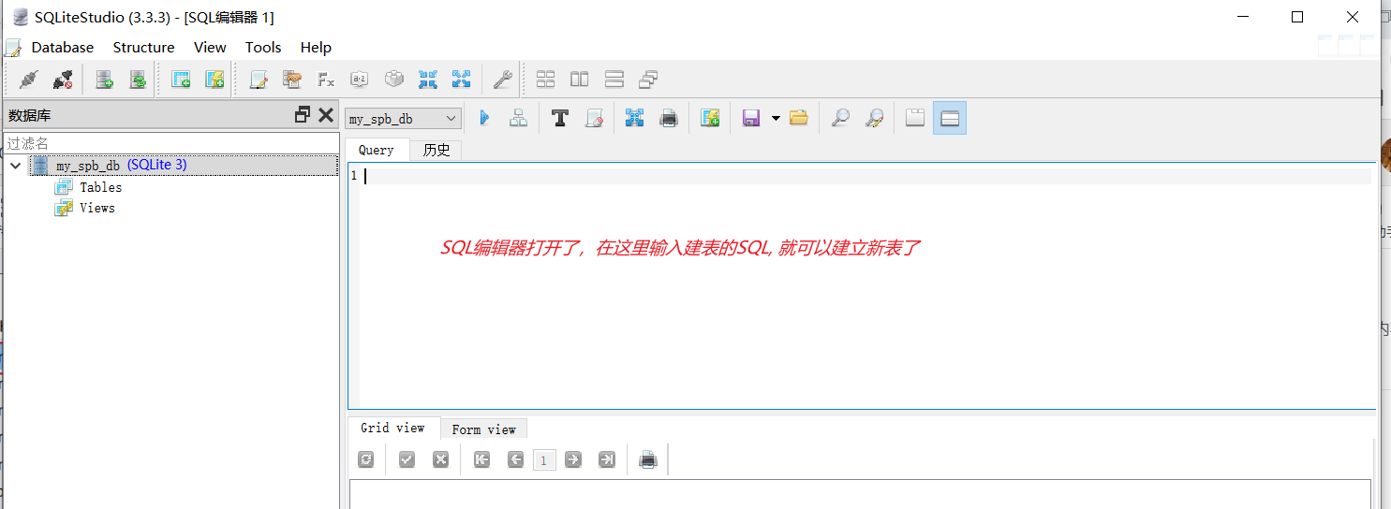Go to next results page
Screen dimensions: 1391x509
tap(573, 459)
